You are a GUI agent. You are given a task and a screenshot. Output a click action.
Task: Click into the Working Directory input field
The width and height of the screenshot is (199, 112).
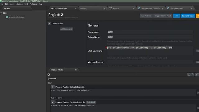pos(150,62)
